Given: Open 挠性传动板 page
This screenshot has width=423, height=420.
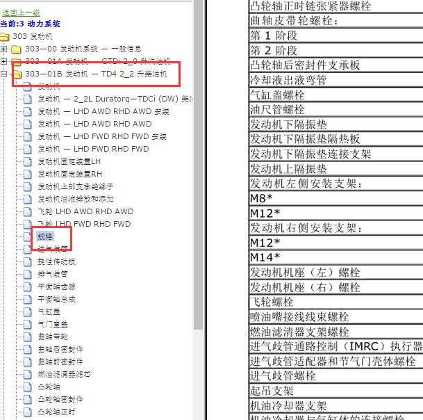Looking at the screenshot, I should click(x=56, y=261).
